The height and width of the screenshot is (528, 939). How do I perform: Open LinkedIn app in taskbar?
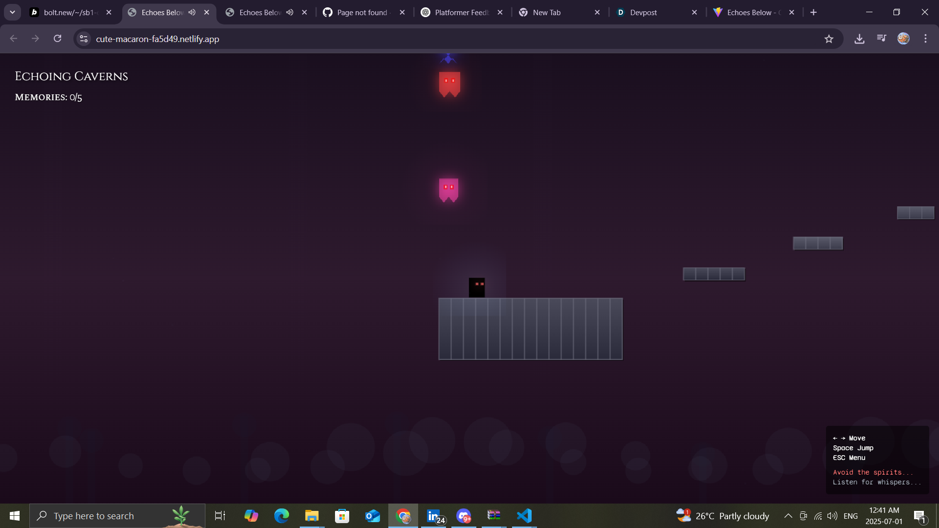point(434,516)
